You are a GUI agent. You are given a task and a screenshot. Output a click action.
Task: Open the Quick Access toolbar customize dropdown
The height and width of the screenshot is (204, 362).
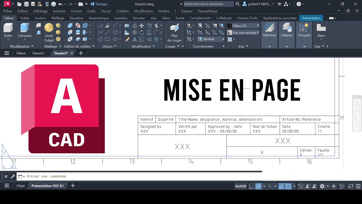pyautogui.click(x=86, y=4)
